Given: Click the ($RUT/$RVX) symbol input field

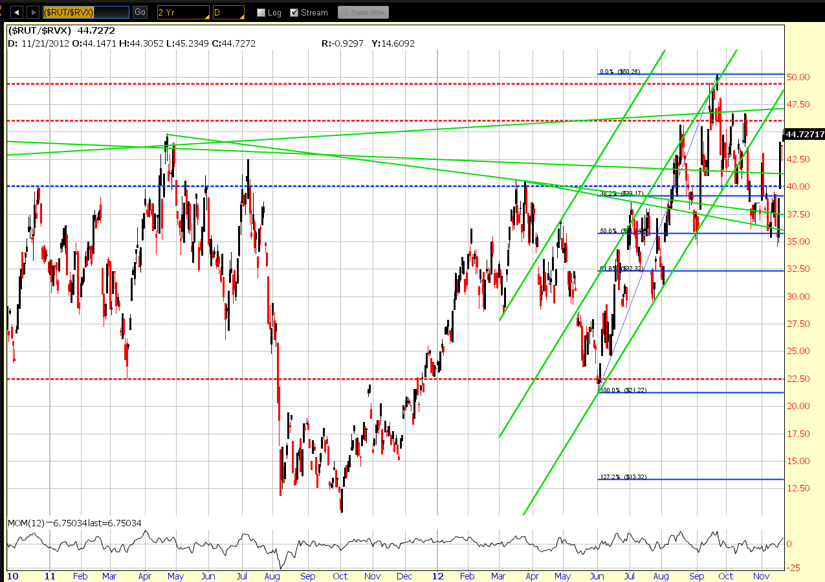Looking at the screenshot, I should coord(86,12).
